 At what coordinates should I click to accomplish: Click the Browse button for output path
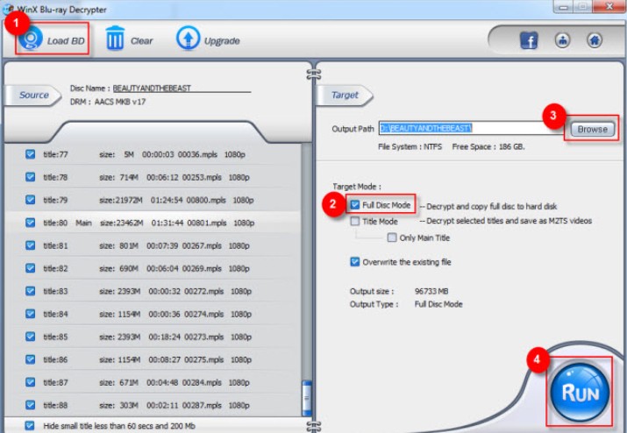(592, 129)
